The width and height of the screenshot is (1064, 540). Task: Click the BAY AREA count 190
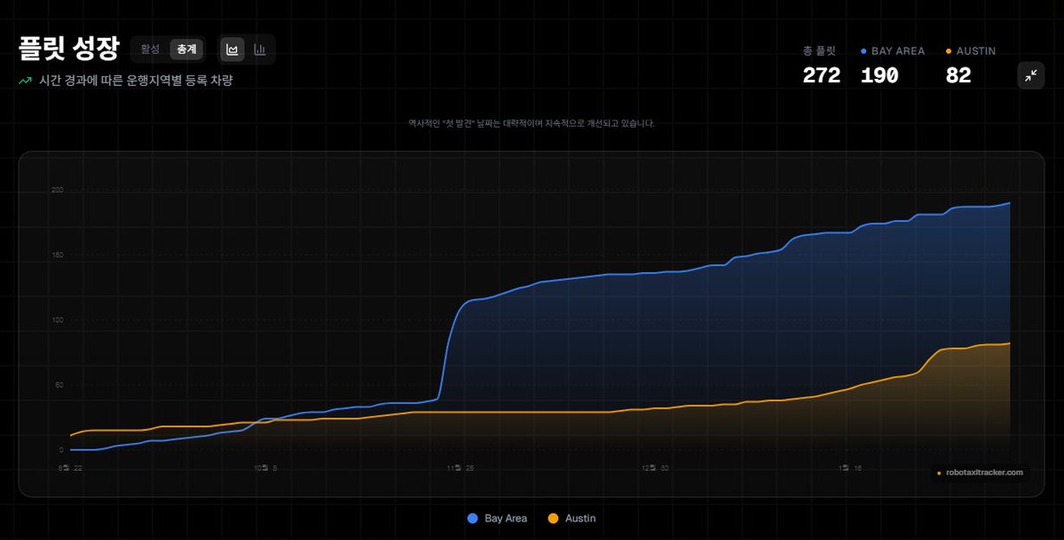tap(879, 75)
